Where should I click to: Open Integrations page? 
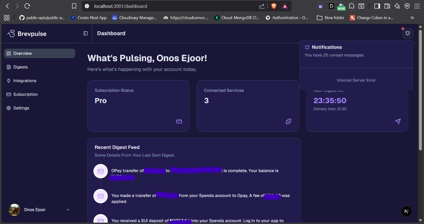(40, 80)
